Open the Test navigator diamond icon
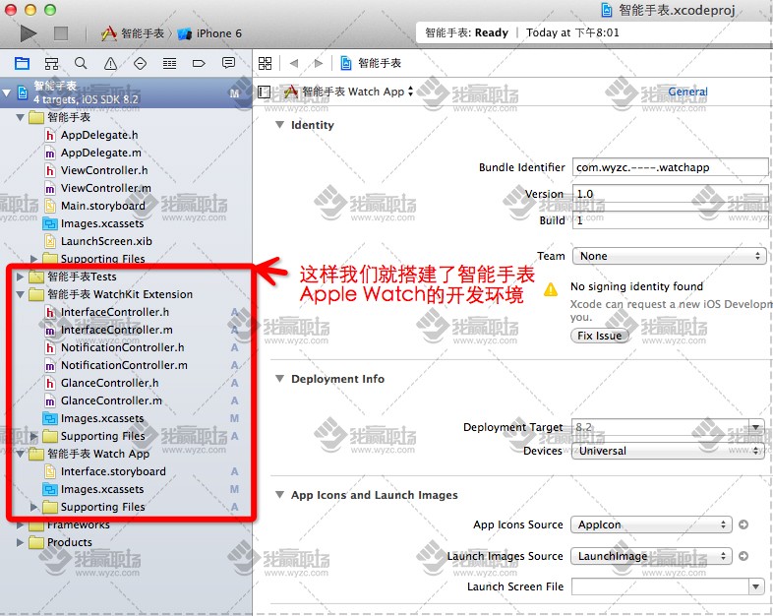 pos(140,63)
